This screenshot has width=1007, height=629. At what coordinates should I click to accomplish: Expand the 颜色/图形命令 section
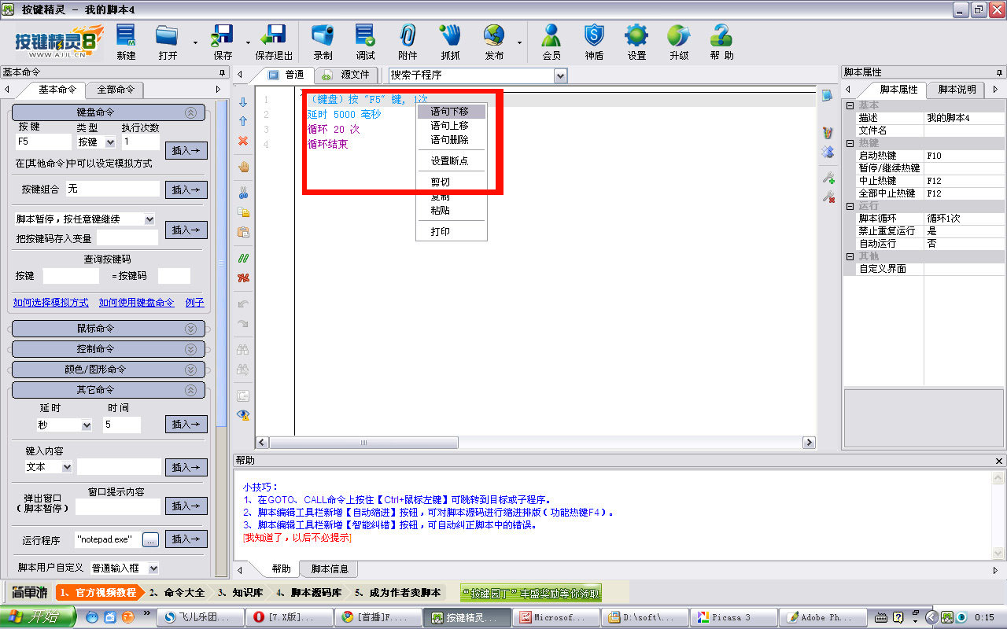click(x=108, y=370)
